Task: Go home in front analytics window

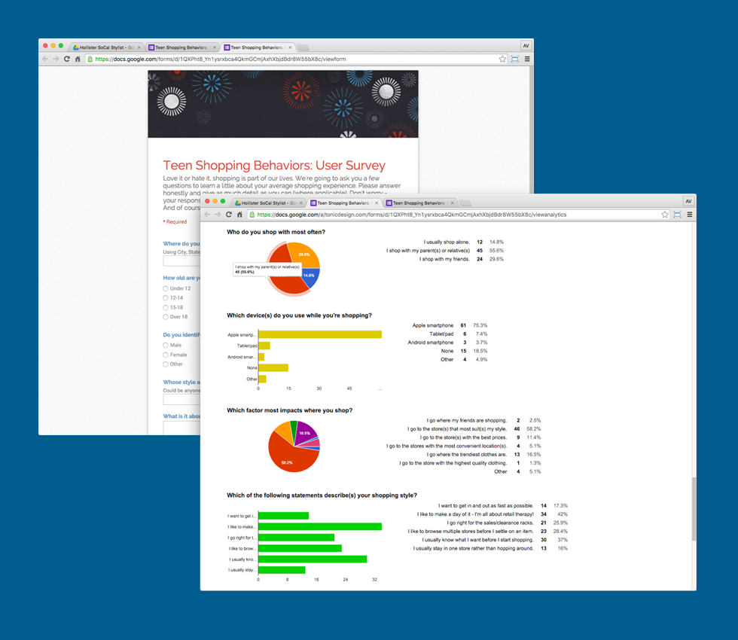Action: (239, 215)
